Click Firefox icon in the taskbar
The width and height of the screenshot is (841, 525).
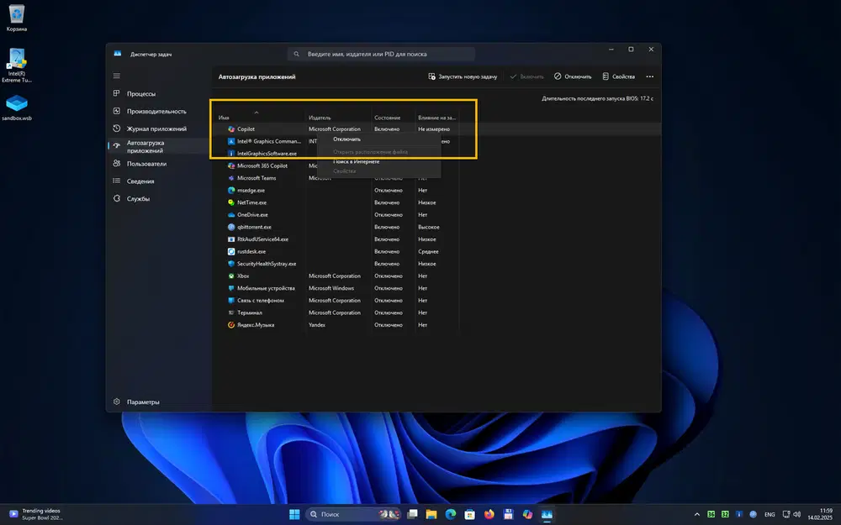click(x=489, y=513)
